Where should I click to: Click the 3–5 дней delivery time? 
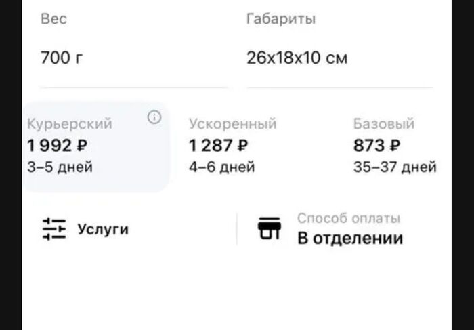click(x=60, y=167)
